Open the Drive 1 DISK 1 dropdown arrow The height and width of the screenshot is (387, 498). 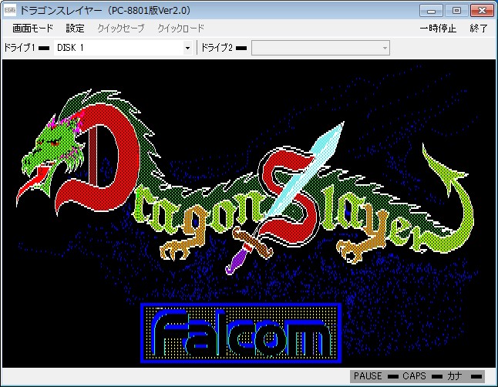pos(187,48)
